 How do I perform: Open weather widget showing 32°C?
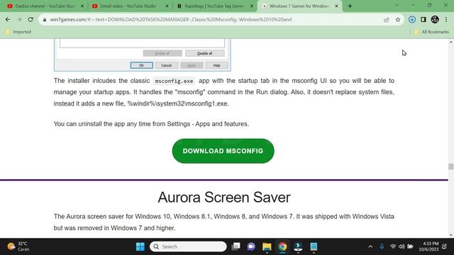pos(18,246)
